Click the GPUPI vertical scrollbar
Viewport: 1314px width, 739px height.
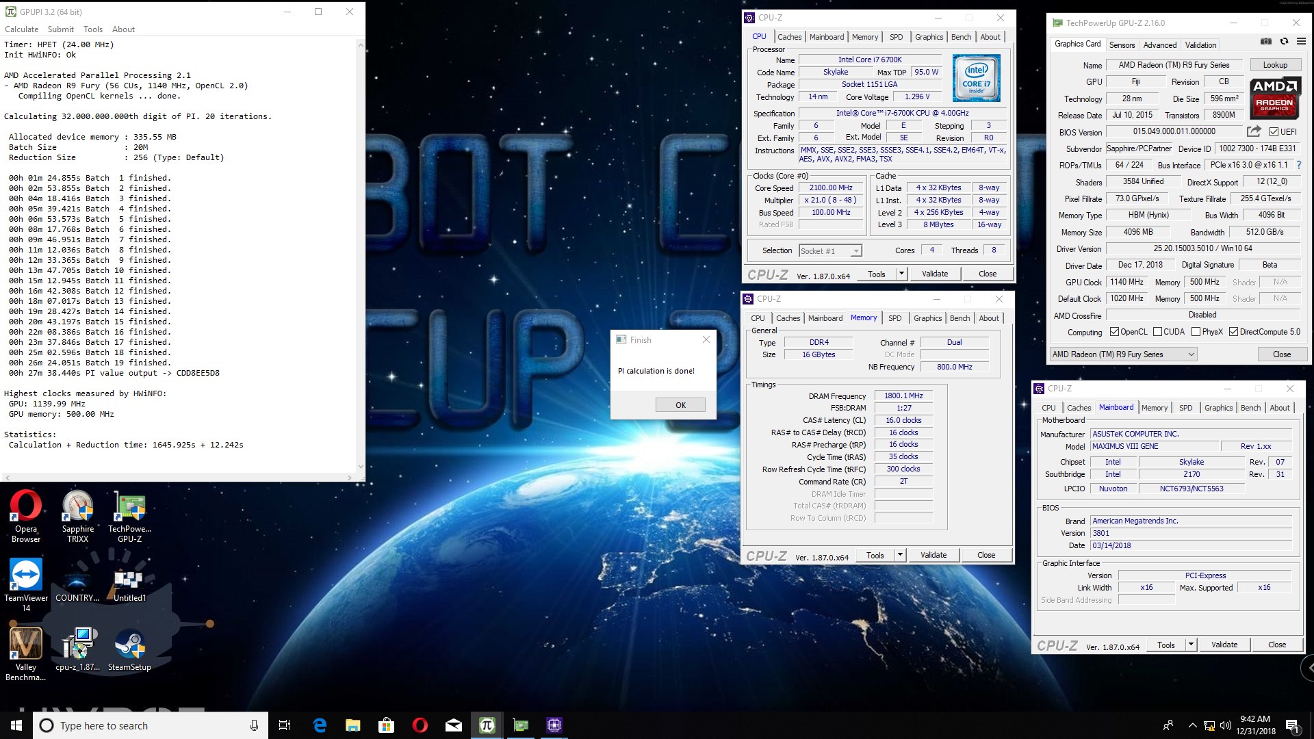[x=361, y=256]
